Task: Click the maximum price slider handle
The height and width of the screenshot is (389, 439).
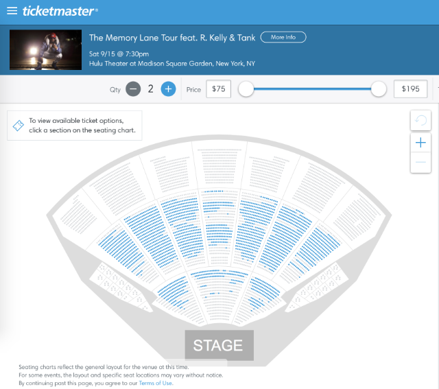Action: 378,89
